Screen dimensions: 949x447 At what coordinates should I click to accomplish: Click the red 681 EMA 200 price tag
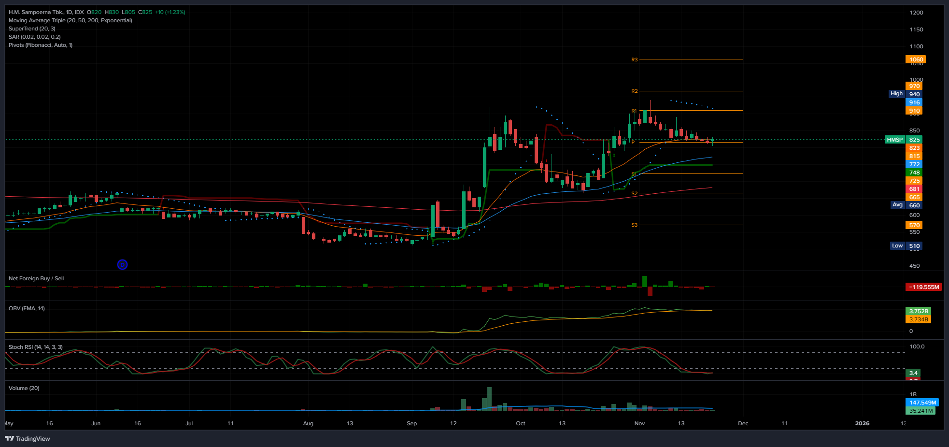914,189
